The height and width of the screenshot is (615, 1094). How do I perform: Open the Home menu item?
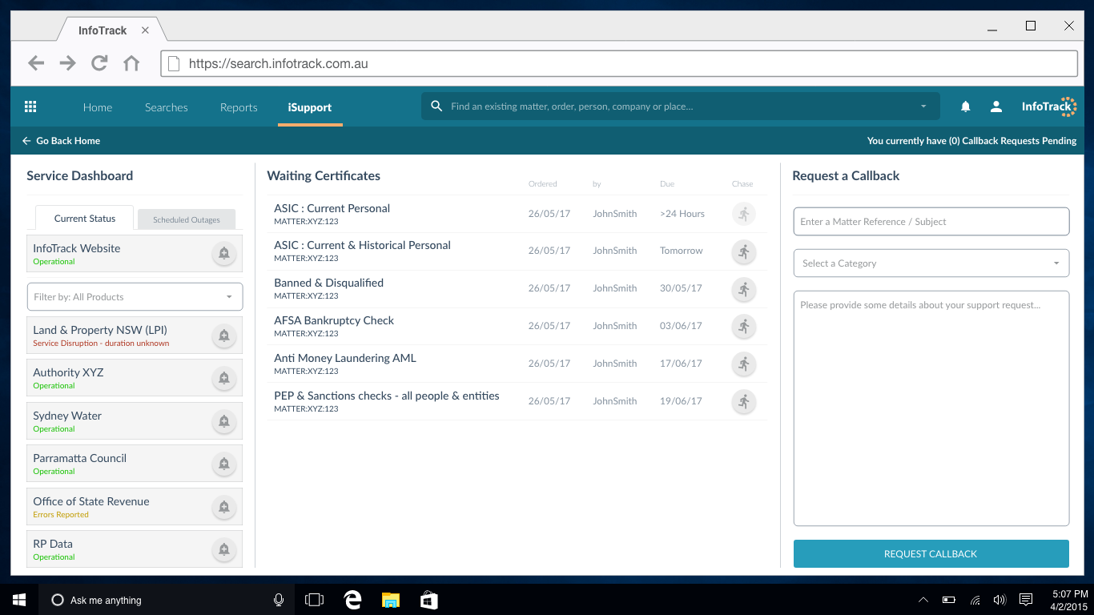(98, 107)
